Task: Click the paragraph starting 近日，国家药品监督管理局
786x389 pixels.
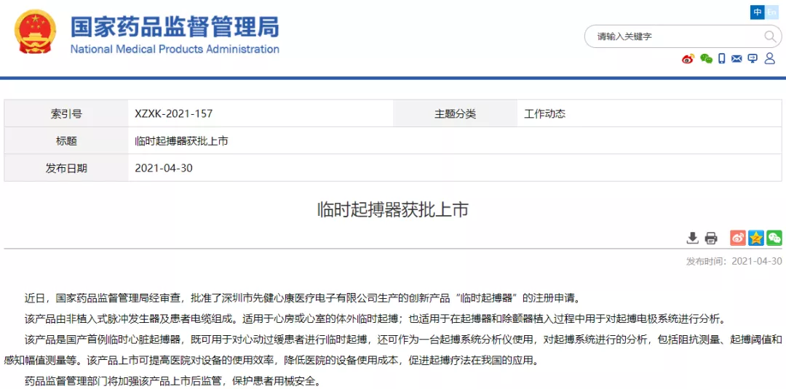Action: point(302,299)
